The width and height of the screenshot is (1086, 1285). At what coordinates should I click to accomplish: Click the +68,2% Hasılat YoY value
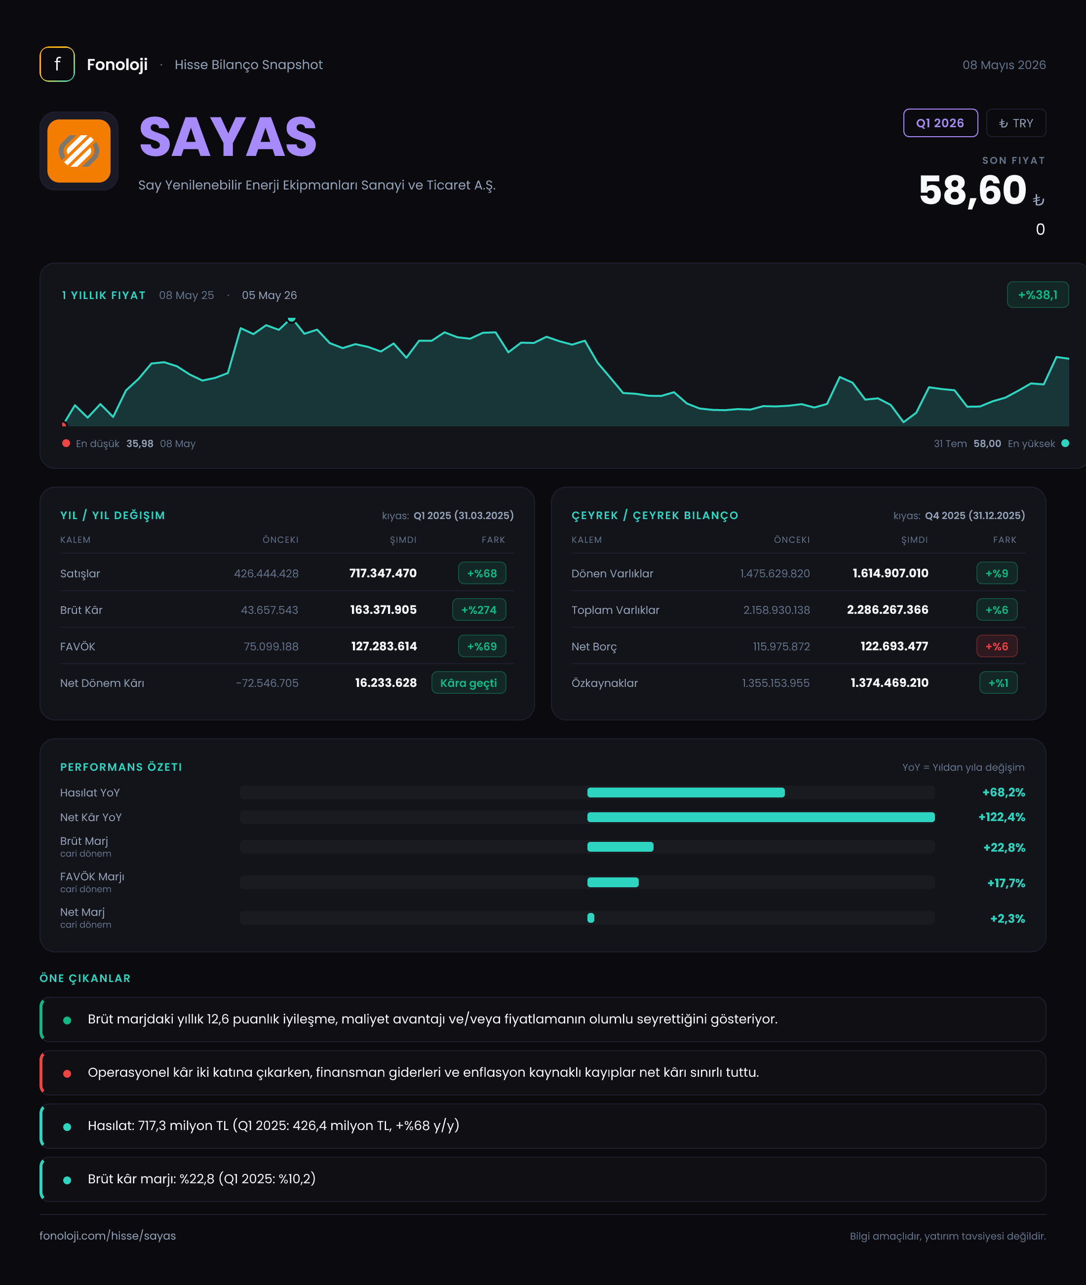(1004, 793)
